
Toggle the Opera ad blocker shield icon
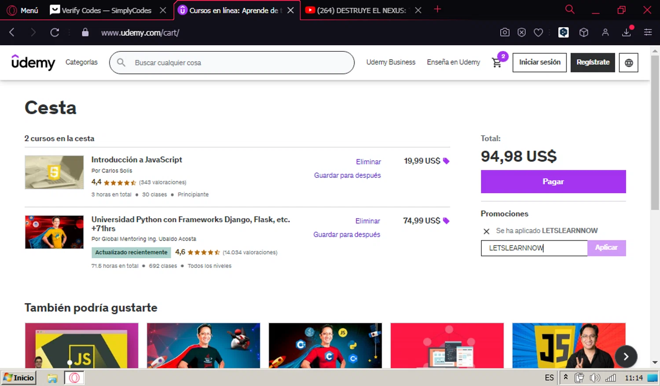pyautogui.click(x=521, y=32)
